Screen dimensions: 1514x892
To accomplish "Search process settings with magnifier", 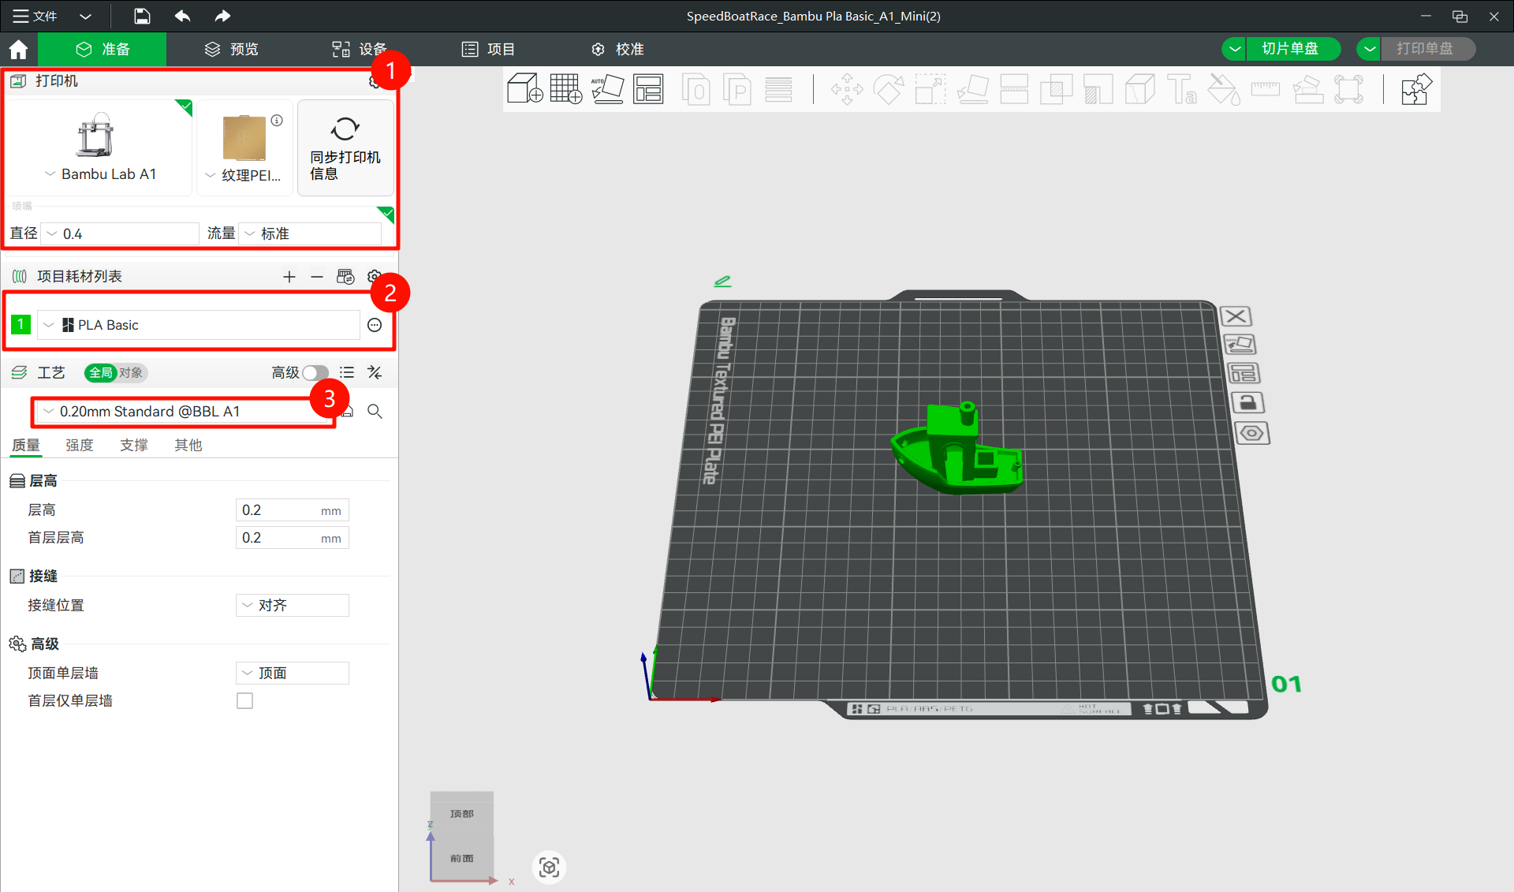I will 375,411.
